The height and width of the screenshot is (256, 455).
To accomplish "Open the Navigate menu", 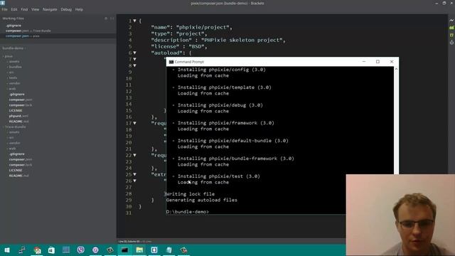I will (x=50, y=9).
